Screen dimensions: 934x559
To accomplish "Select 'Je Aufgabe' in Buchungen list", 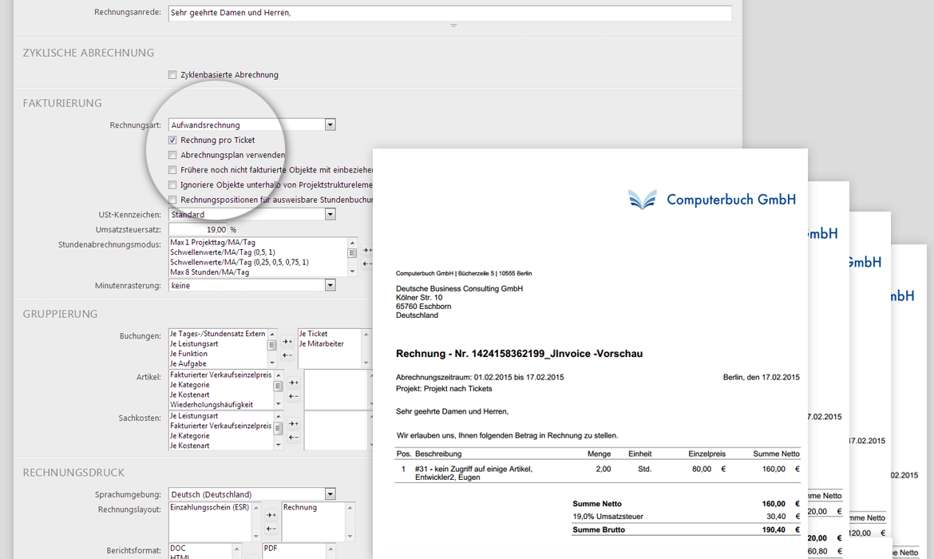I will pyautogui.click(x=188, y=363).
